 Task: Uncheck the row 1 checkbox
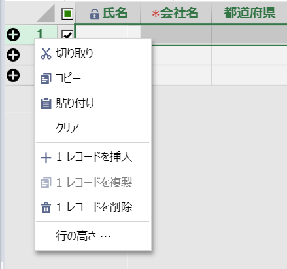click(67, 35)
